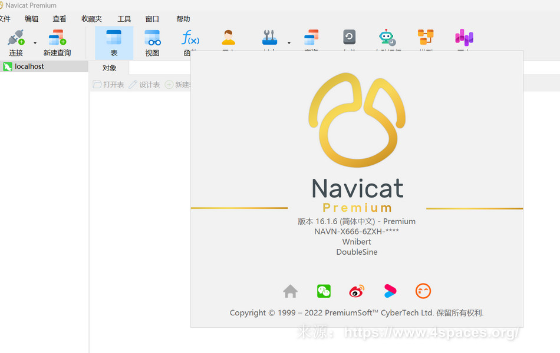Click the Open Table (打开表) button

click(x=108, y=85)
